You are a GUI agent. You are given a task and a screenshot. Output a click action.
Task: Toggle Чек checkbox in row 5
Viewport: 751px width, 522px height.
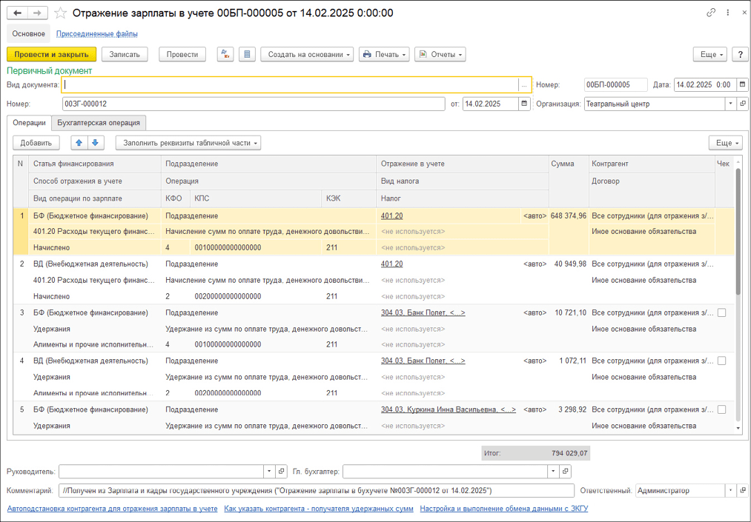721,409
